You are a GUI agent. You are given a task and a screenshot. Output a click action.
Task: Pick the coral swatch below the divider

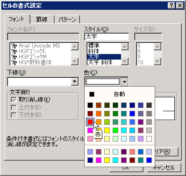pos(132,152)
